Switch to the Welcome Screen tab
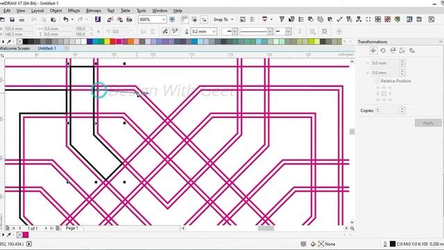444x250 pixels. click(15, 49)
